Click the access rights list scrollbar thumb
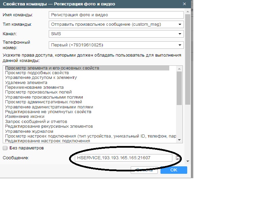Screen dimensions: 260x208 (x=180, y=88)
